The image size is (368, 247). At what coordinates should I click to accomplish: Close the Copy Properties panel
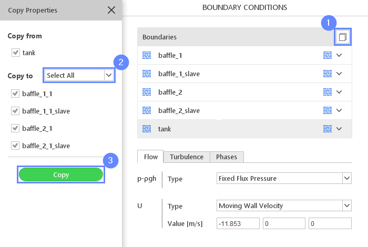(x=111, y=10)
